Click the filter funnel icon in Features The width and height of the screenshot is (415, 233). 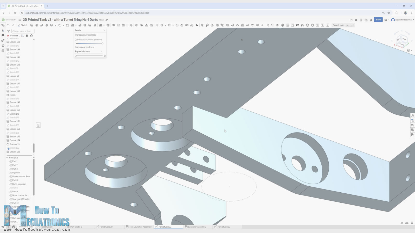point(8,31)
